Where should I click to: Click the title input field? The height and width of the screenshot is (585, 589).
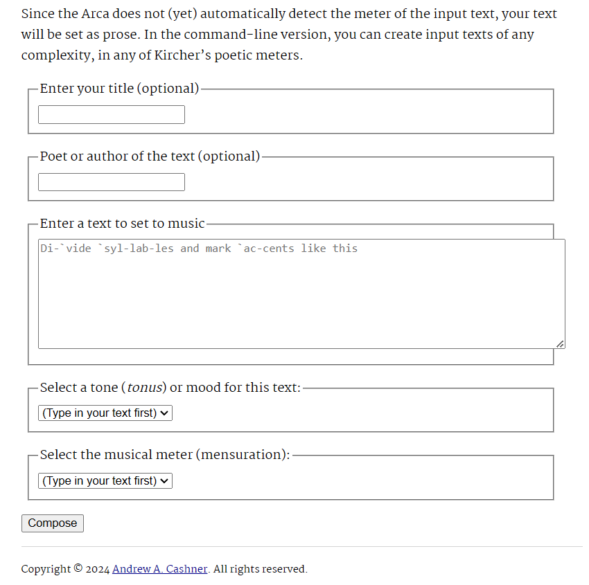click(x=111, y=114)
